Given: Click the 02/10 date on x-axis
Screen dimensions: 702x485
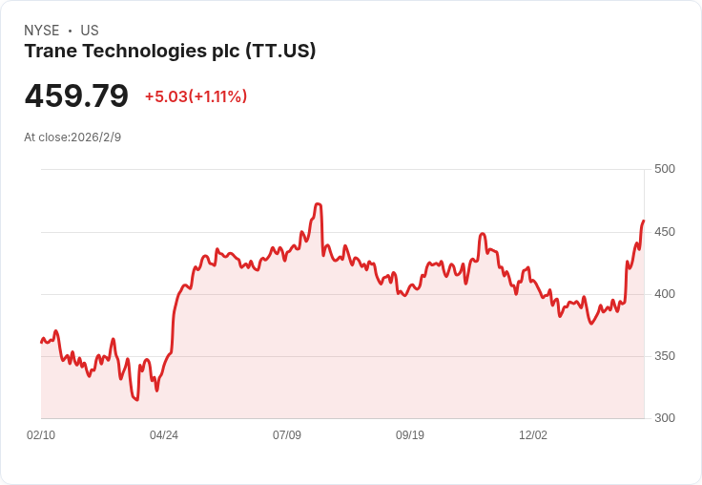Looking at the screenshot, I should (41, 435).
